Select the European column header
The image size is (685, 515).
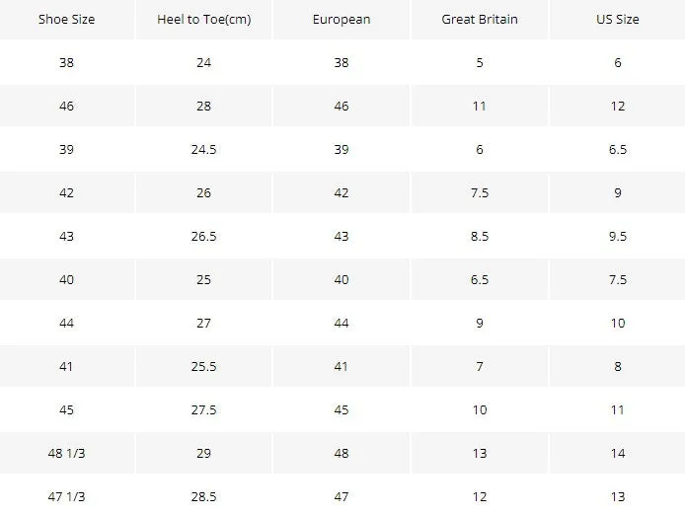(342, 19)
